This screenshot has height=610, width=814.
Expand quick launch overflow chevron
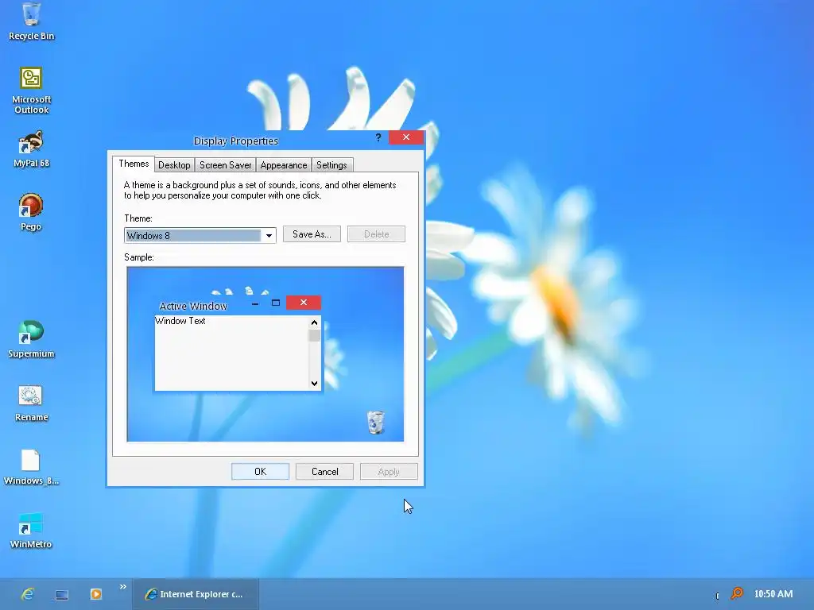pyautogui.click(x=123, y=587)
